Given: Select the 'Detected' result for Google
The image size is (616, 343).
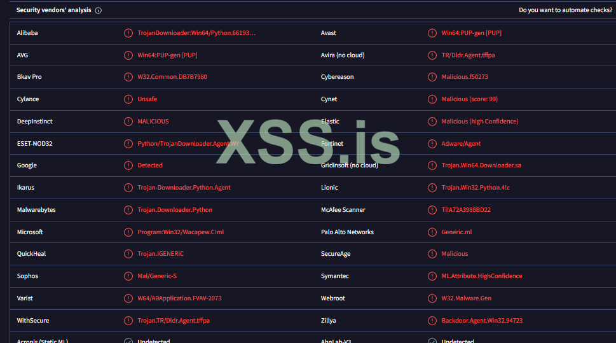Looking at the screenshot, I should (150, 165).
